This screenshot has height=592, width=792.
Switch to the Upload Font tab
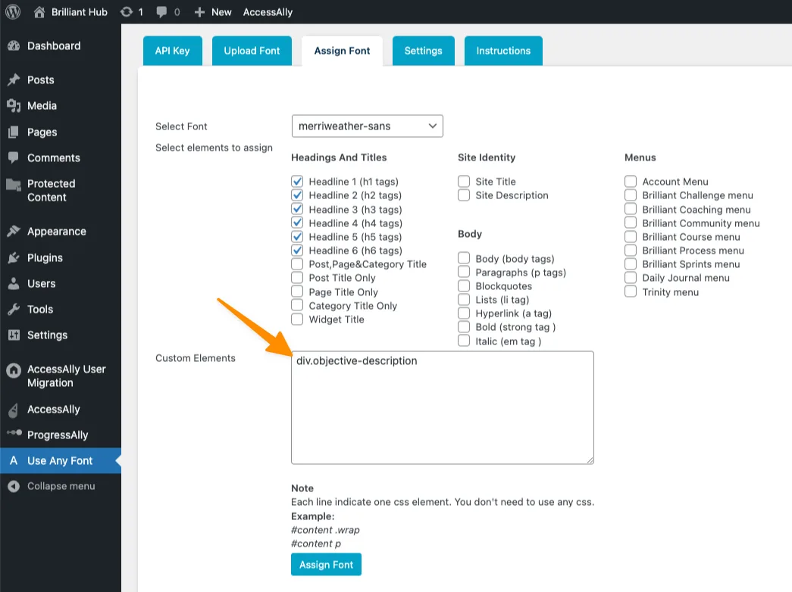252,50
